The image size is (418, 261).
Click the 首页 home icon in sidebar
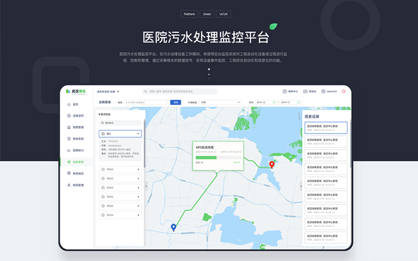(69, 104)
